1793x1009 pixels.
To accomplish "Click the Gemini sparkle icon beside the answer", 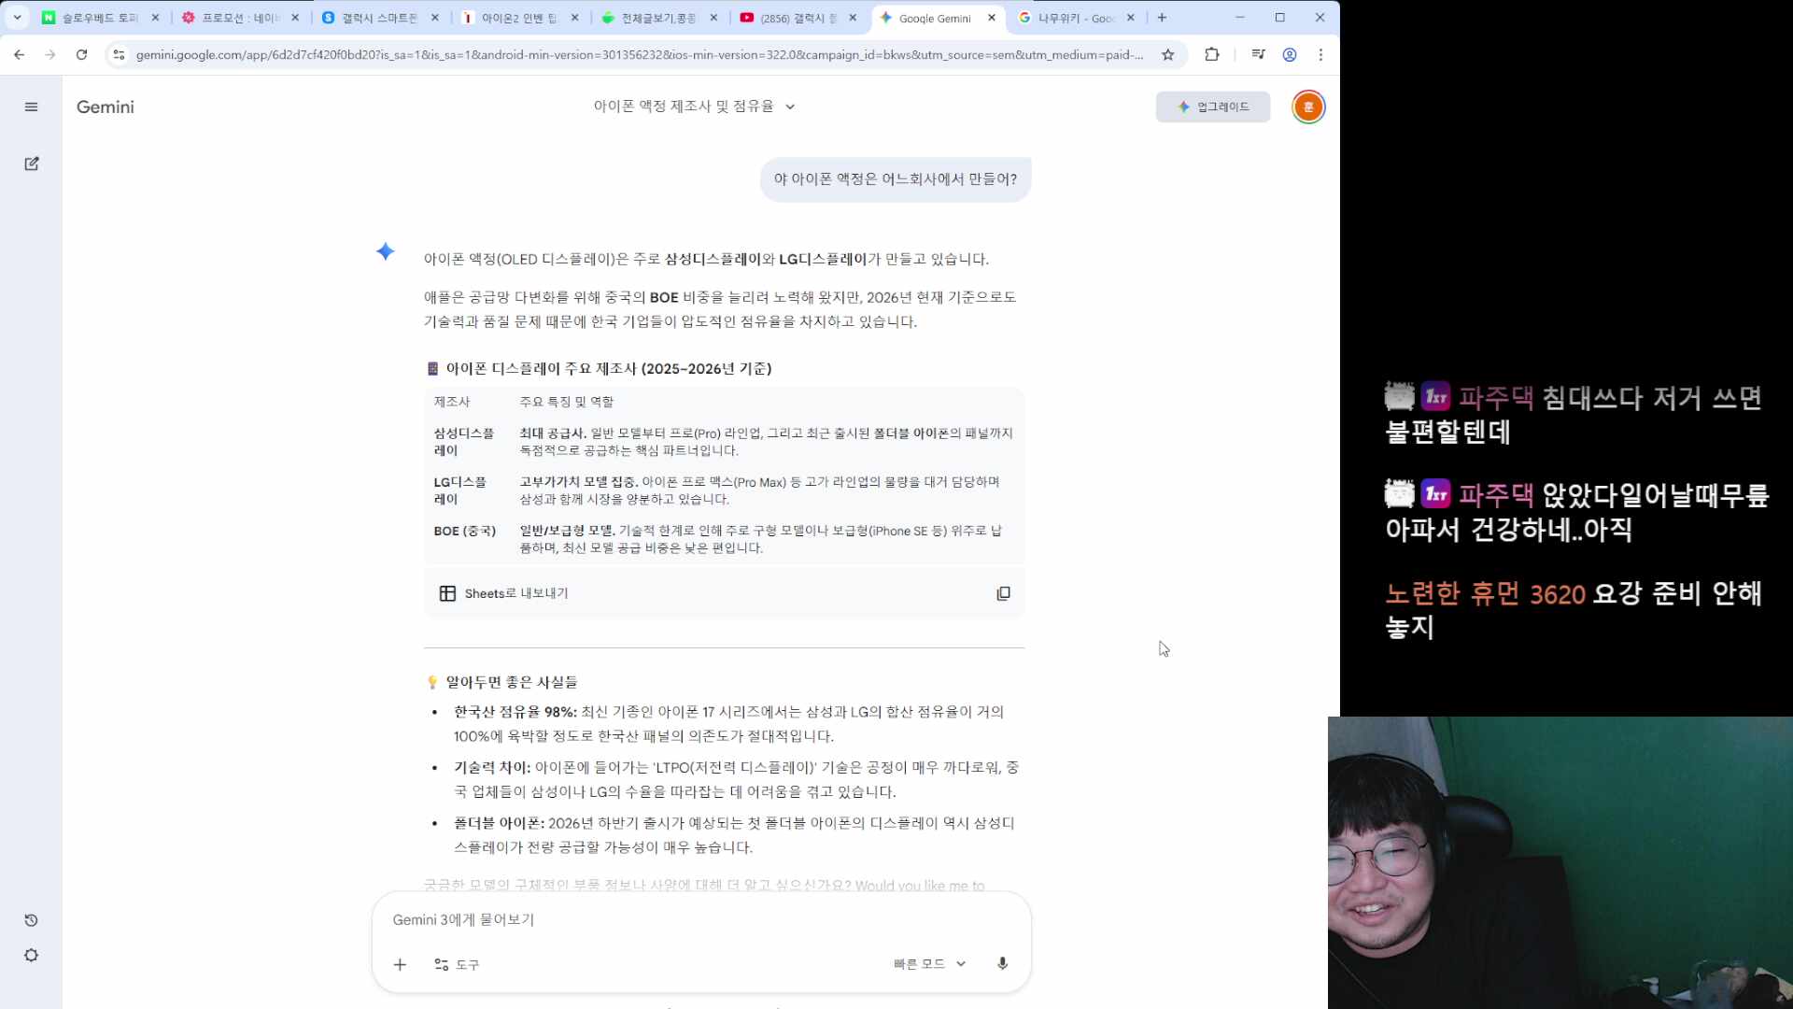I will click(x=385, y=250).
